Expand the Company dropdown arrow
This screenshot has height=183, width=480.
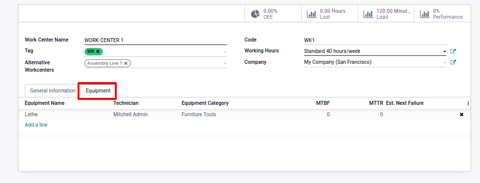445,62
